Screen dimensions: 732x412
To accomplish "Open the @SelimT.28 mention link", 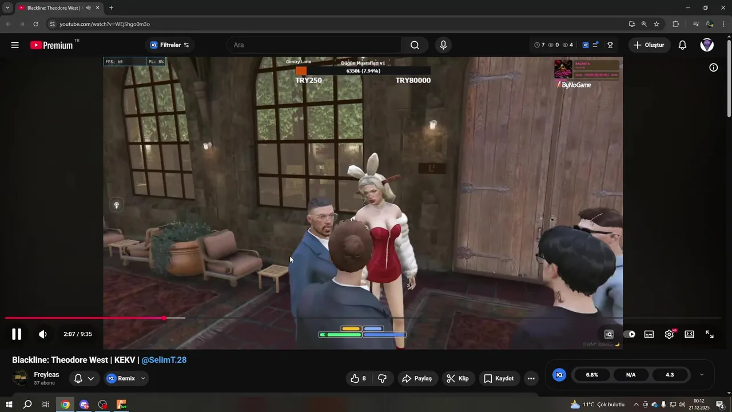I will click(164, 360).
